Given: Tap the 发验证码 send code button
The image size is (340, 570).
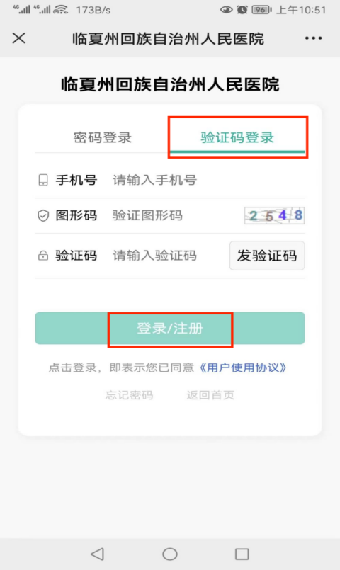Looking at the screenshot, I should click(x=267, y=256).
